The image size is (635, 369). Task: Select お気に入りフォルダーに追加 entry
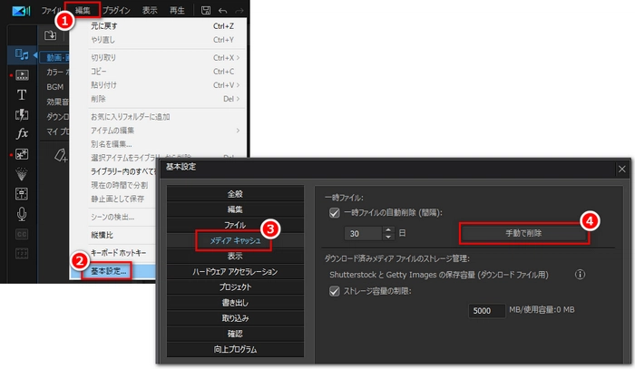point(158,117)
